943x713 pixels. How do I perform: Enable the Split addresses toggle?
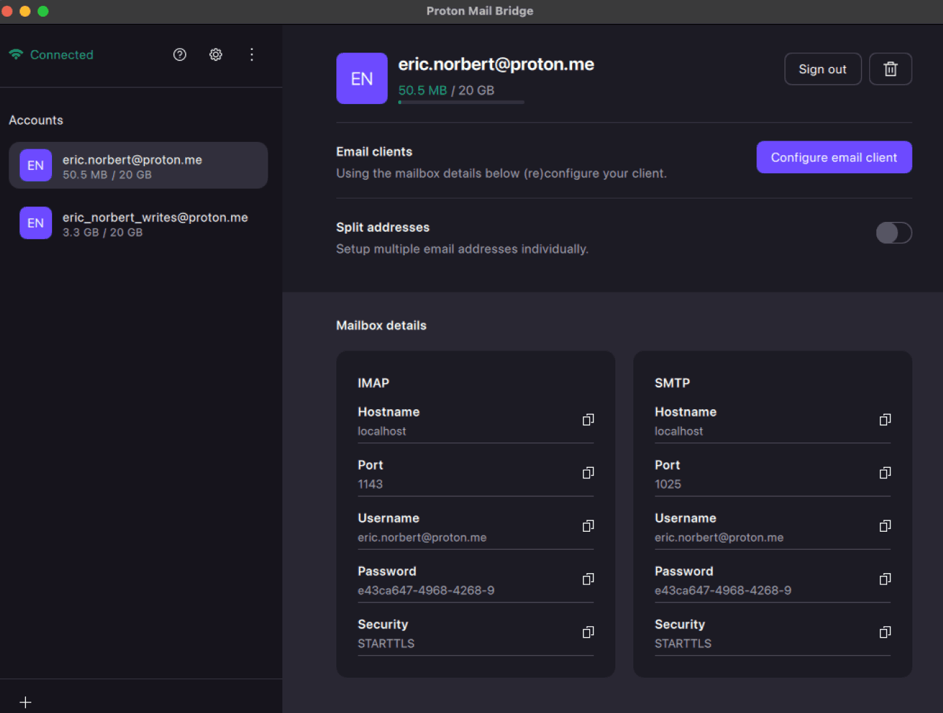(x=894, y=233)
